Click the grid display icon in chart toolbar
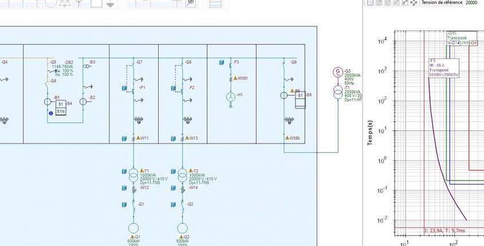This screenshot has width=484, height=246. click(370, 2)
